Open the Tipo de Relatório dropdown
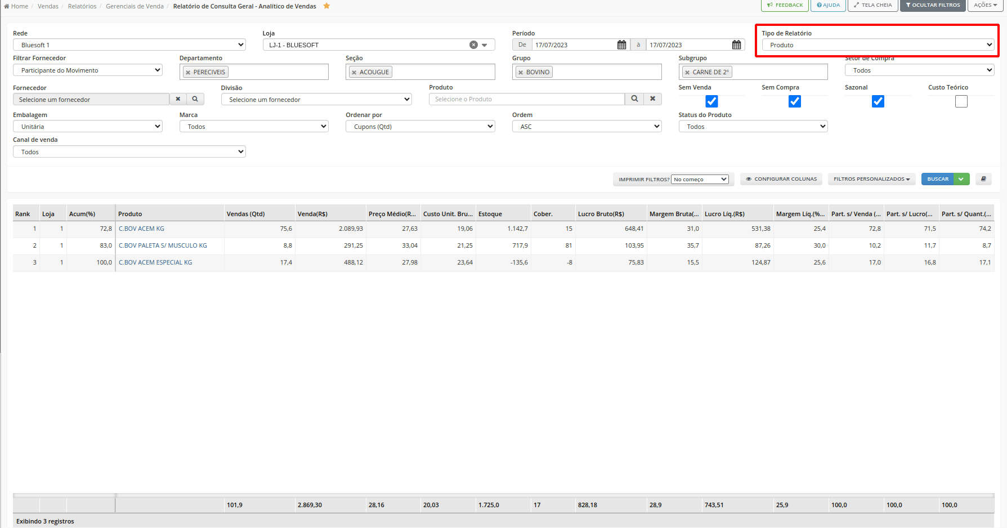Image resolution: width=1007 pixels, height=528 pixels. pyautogui.click(x=878, y=45)
